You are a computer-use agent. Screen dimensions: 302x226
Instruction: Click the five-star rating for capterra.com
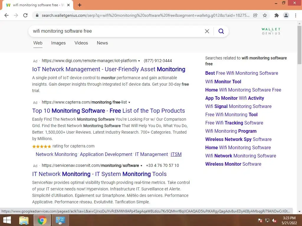[41, 147]
